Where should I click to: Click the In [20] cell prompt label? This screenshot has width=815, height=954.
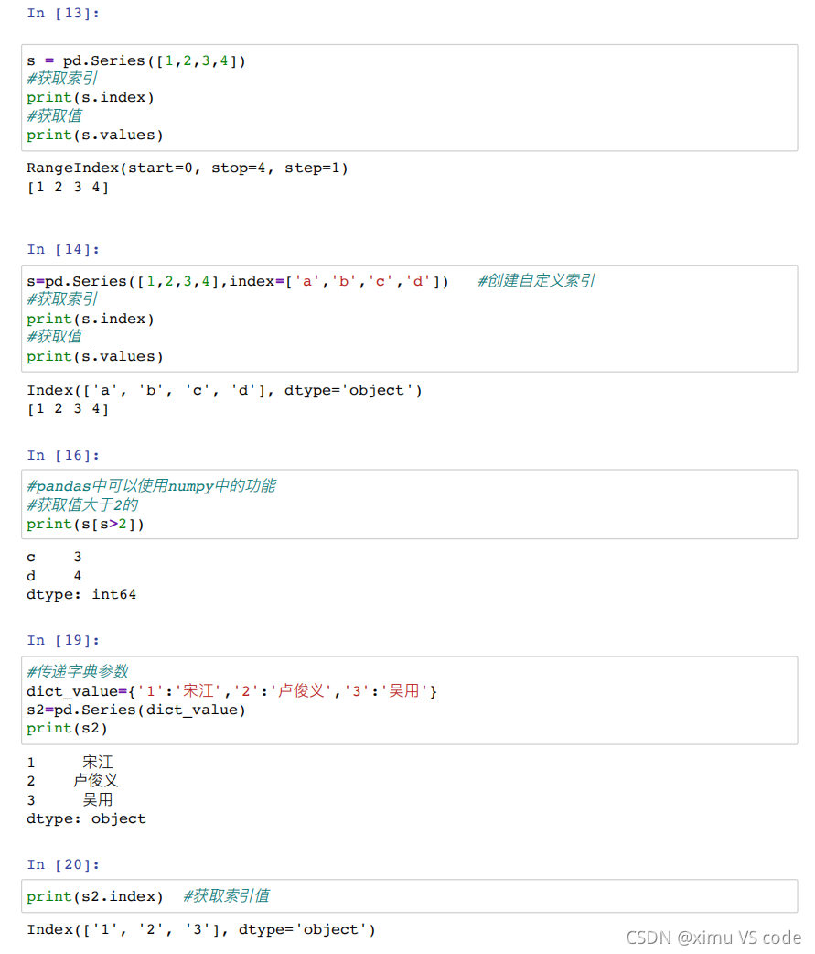[x=62, y=864]
